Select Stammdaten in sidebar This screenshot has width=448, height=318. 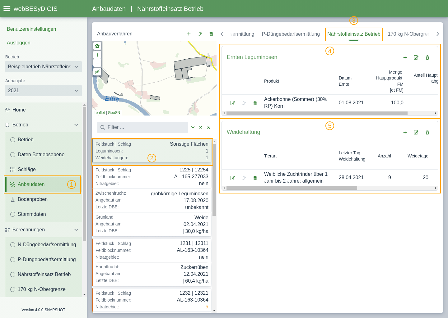click(44, 214)
